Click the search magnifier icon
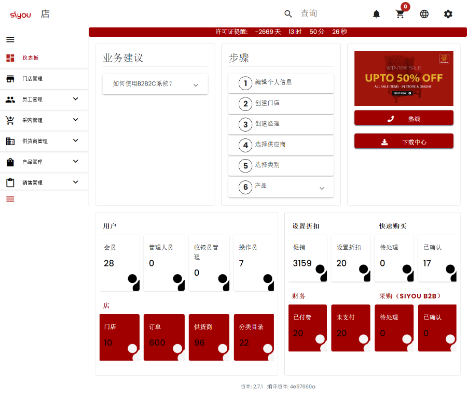Screen dimensions: 467x398 [289, 14]
